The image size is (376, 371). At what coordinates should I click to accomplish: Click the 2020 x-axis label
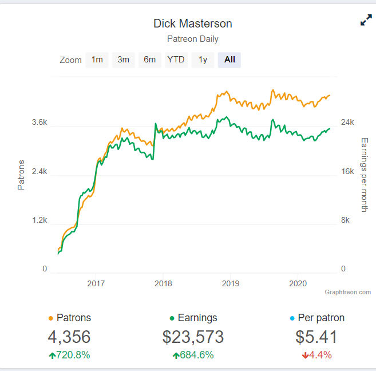click(298, 283)
